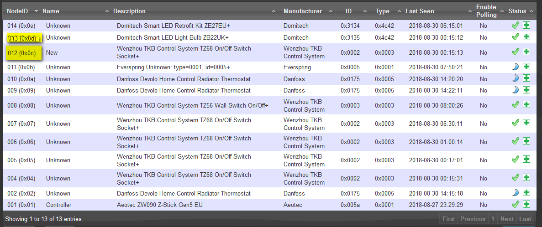
Task: Click the 'Controller' name cell
Action: coord(59,205)
